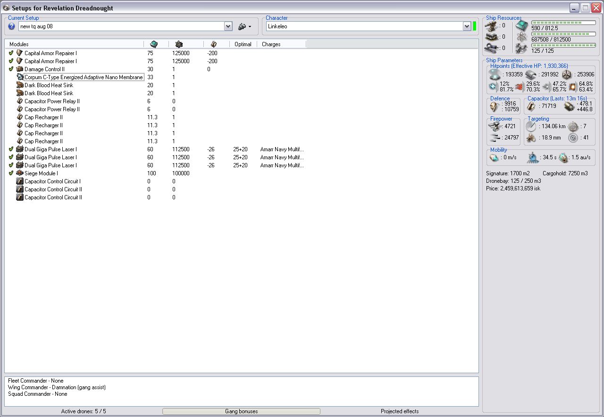Viewport: 604px width, 417px height.
Task: Toggle the first Dual Giga Pulse Laser I checkmark
Action: (x=11, y=149)
